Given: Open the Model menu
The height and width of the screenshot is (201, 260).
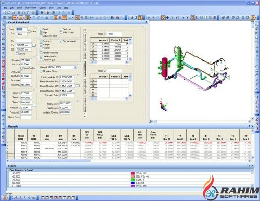Looking at the screenshot, I should (x=19, y=8).
